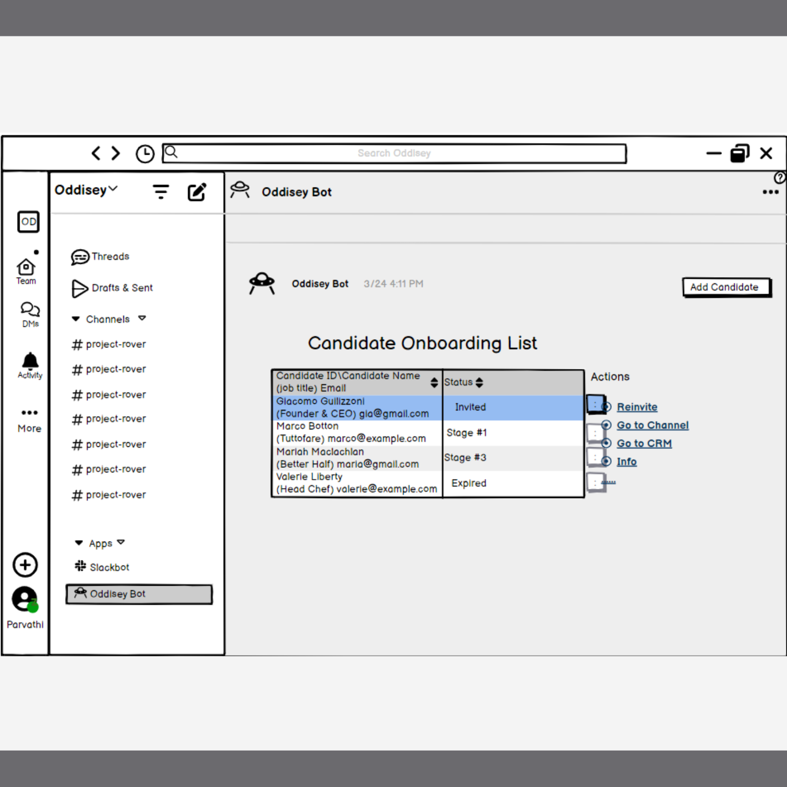The image size is (787, 787).
Task: Select the OD workspace icon
Action: pos(28,222)
